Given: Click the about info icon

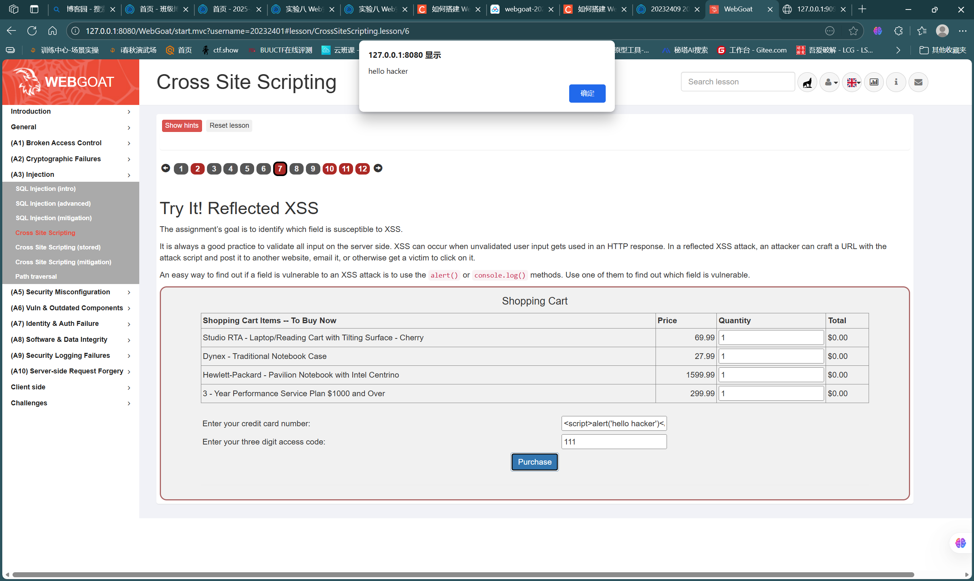Looking at the screenshot, I should 896,82.
